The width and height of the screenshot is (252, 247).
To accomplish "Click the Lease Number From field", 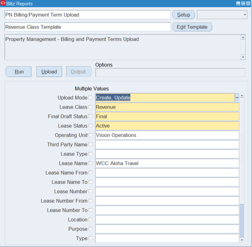I will coord(167,201).
